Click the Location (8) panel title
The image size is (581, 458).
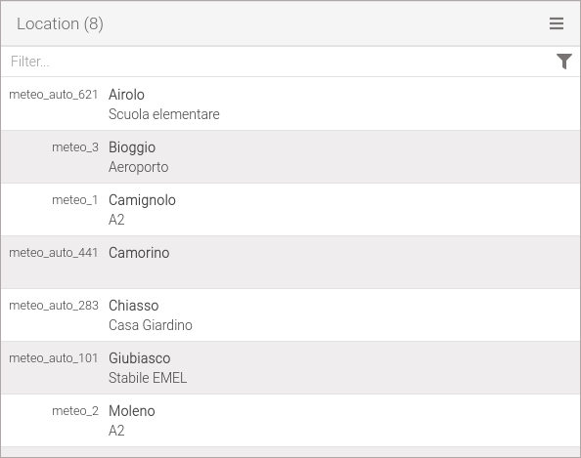coord(60,24)
